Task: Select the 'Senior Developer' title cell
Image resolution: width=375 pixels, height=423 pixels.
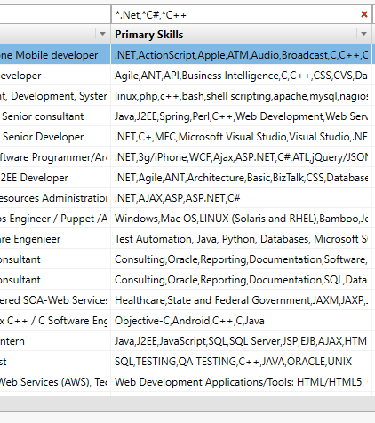Action: [x=55, y=137]
